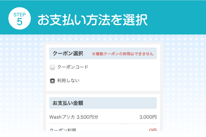Click the STEP 5 circle badge

point(19,19)
